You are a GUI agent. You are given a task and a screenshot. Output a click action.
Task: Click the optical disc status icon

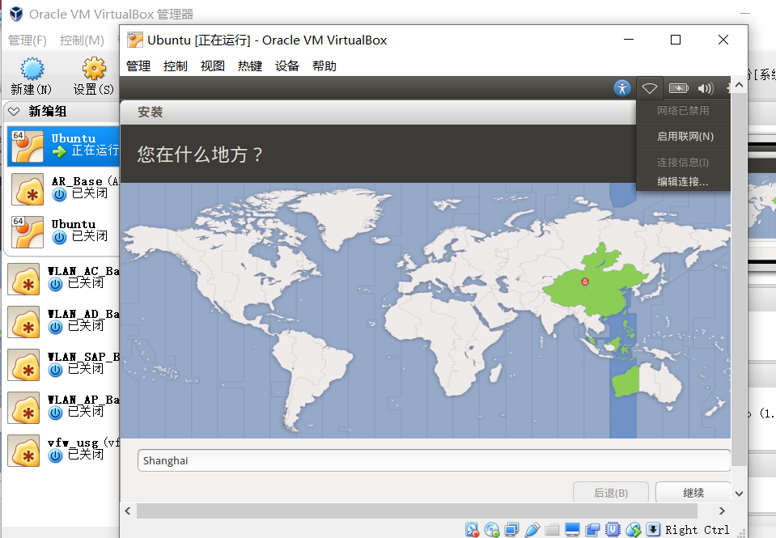click(x=492, y=530)
